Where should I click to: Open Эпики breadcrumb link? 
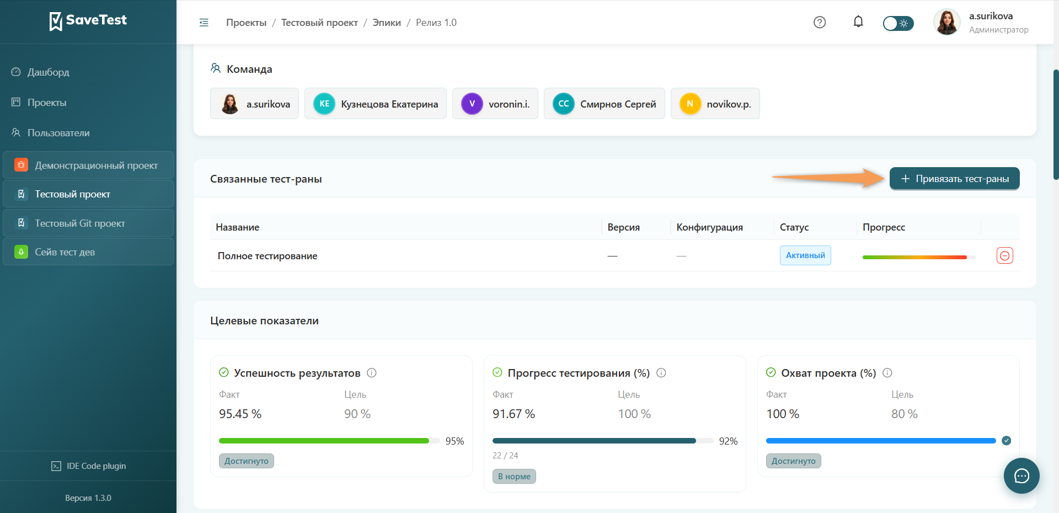coord(387,23)
